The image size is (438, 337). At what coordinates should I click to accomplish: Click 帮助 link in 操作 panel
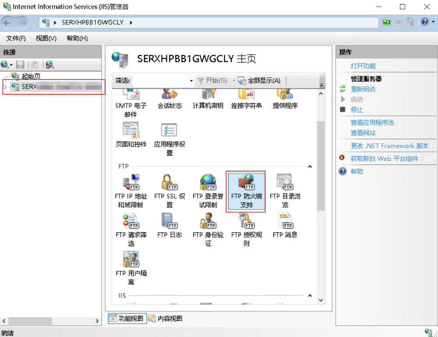(357, 171)
